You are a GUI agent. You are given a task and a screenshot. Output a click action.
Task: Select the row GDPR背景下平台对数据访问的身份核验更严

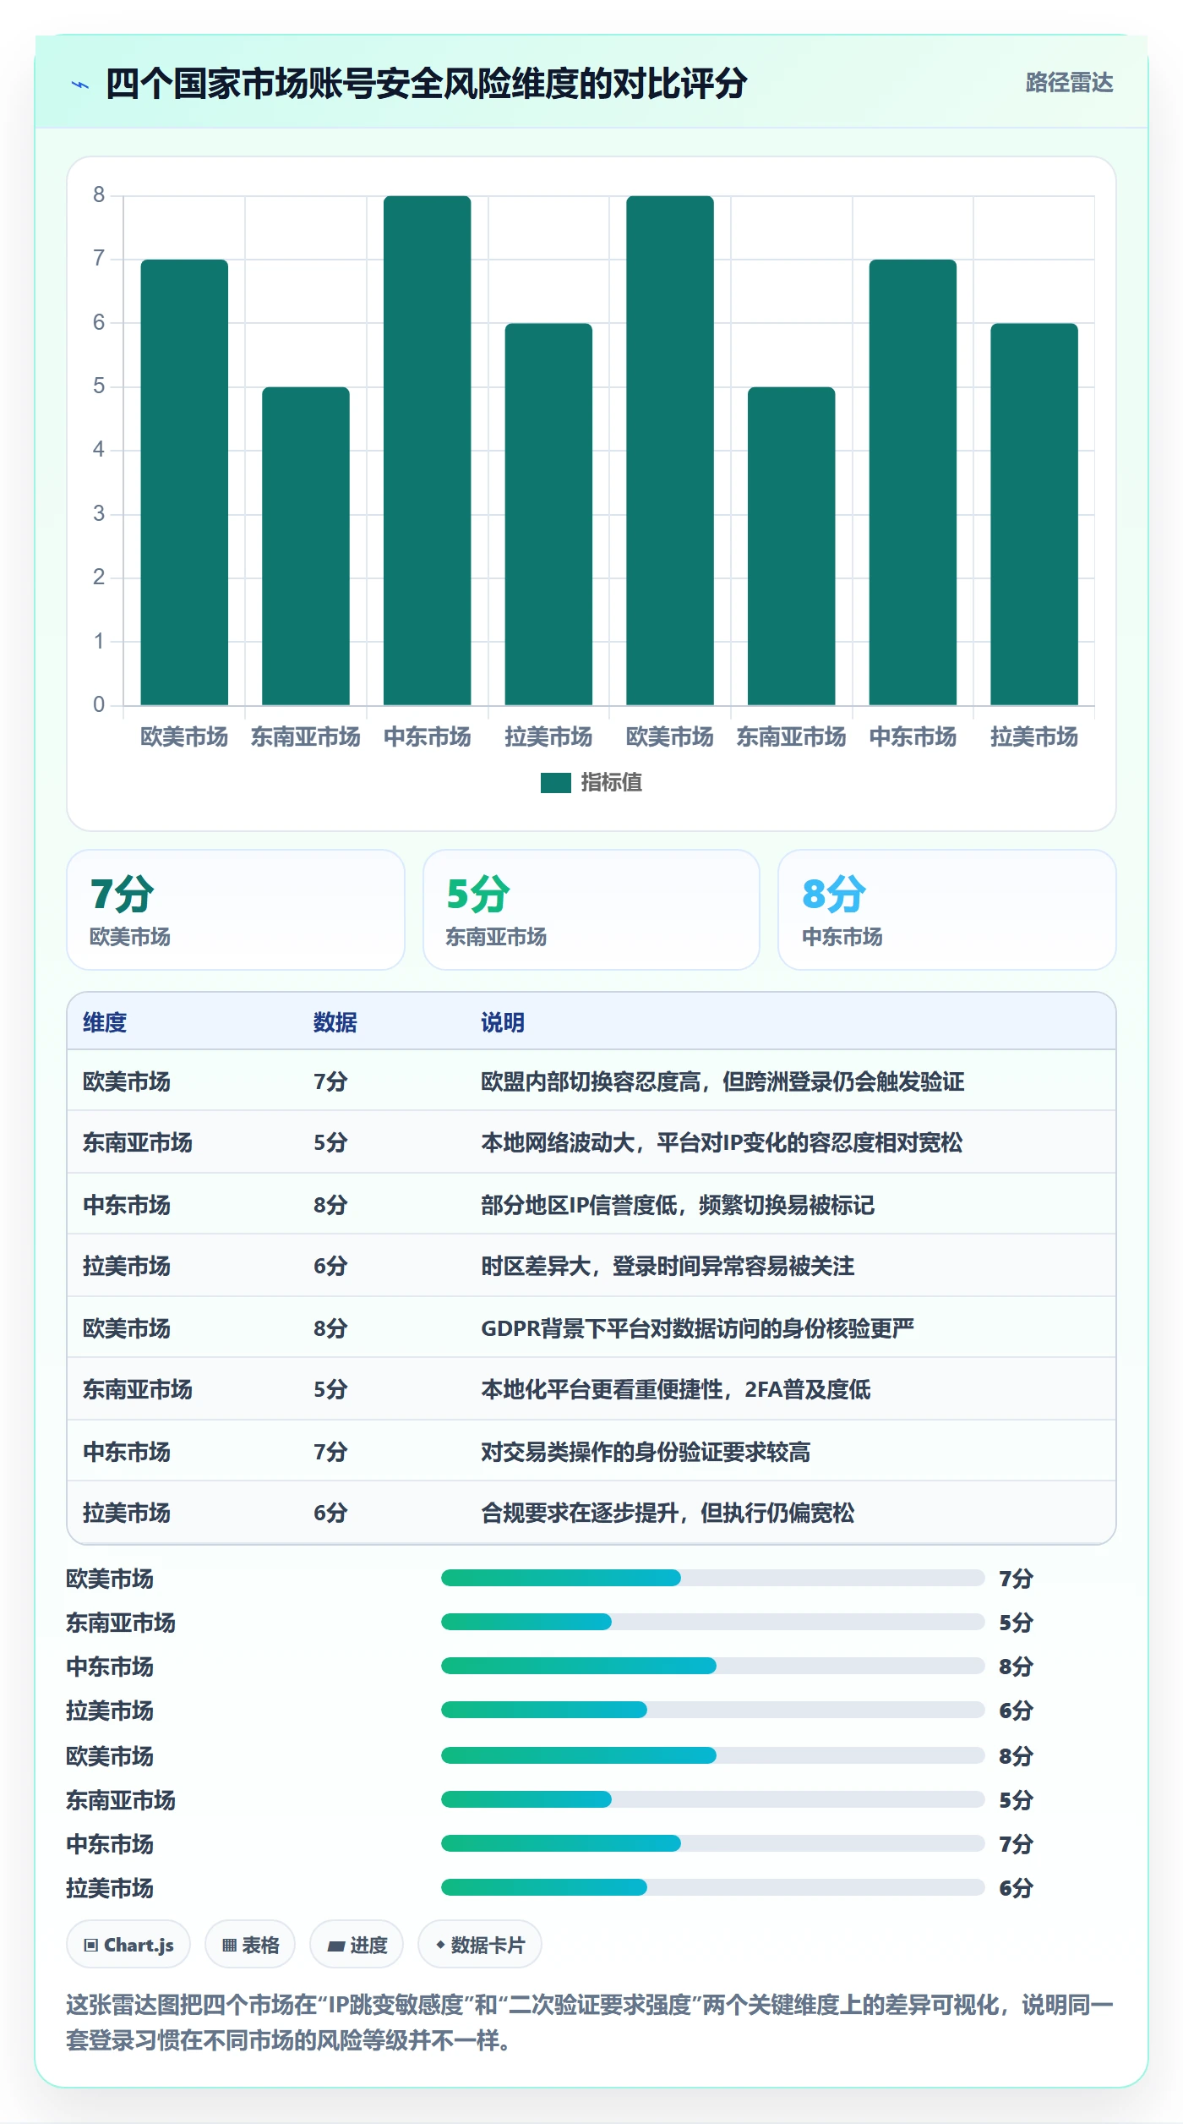pyautogui.click(x=591, y=1327)
